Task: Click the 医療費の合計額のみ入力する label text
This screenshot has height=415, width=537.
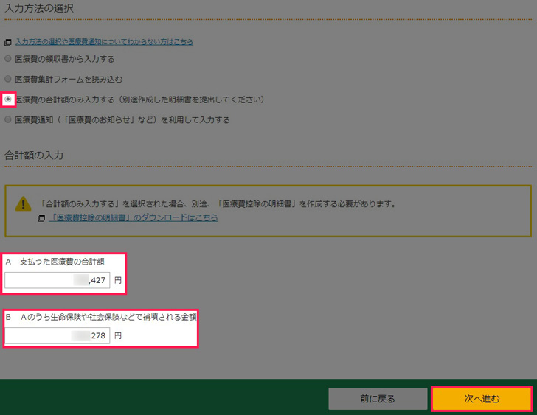Action: [x=139, y=99]
